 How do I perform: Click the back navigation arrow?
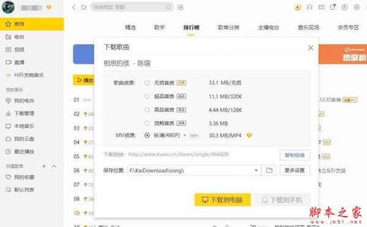[x=74, y=7]
